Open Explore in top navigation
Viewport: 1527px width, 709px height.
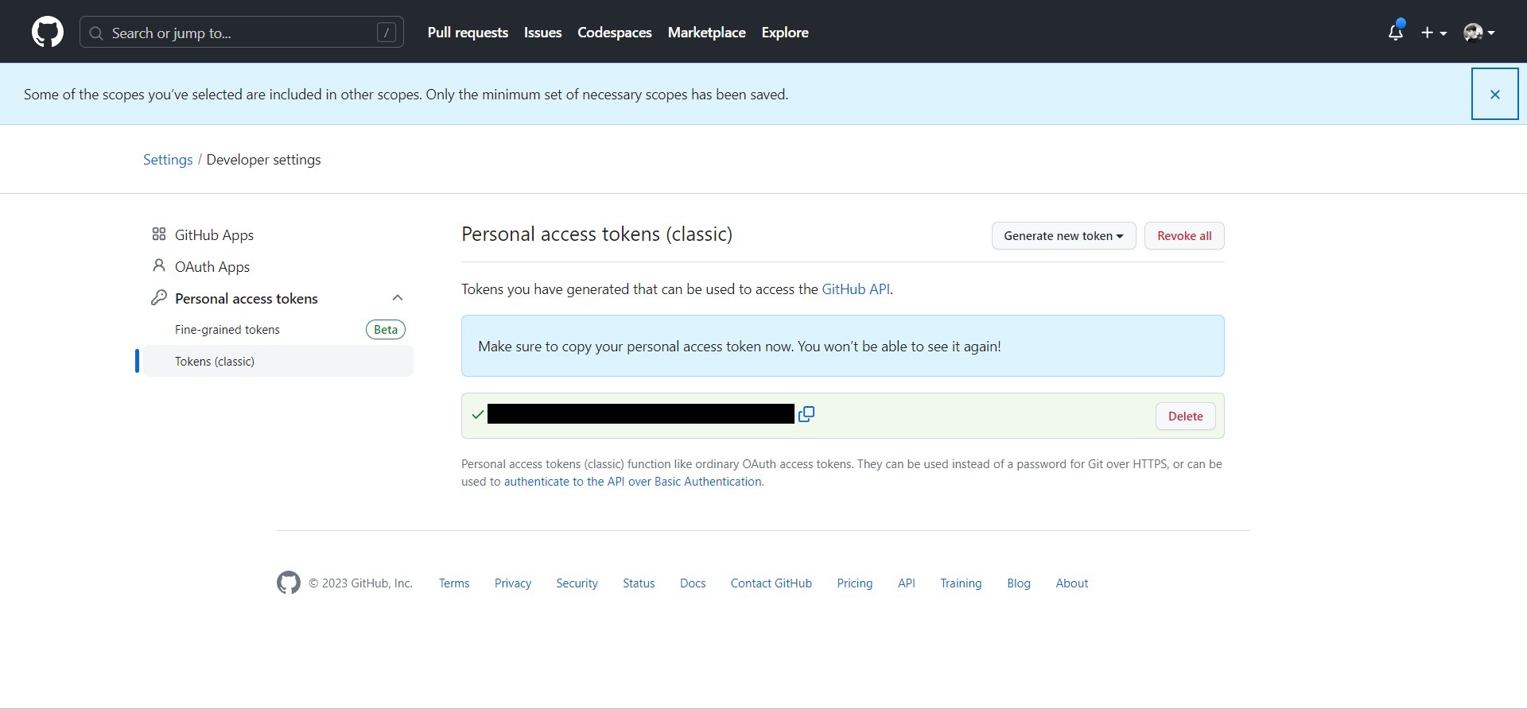pyautogui.click(x=785, y=33)
